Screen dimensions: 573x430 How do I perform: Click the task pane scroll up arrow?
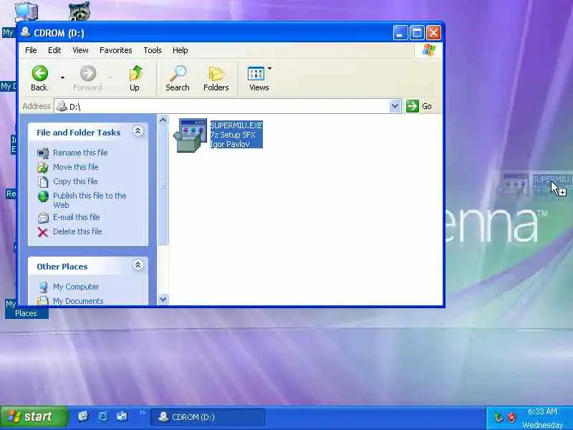[x=163, y=120]
